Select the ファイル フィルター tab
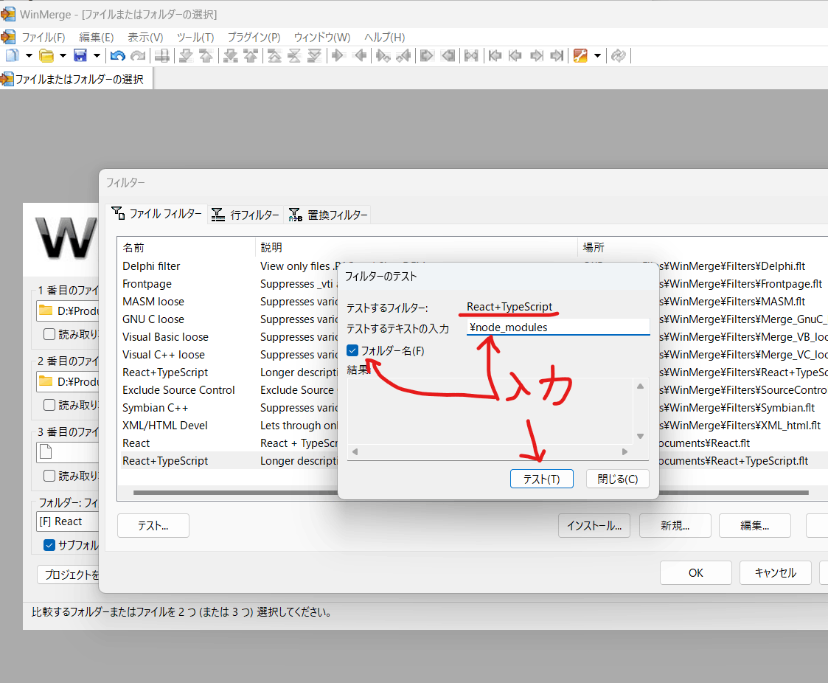Image resolution: width=828 pixels, height=683 pixels. 157,214
